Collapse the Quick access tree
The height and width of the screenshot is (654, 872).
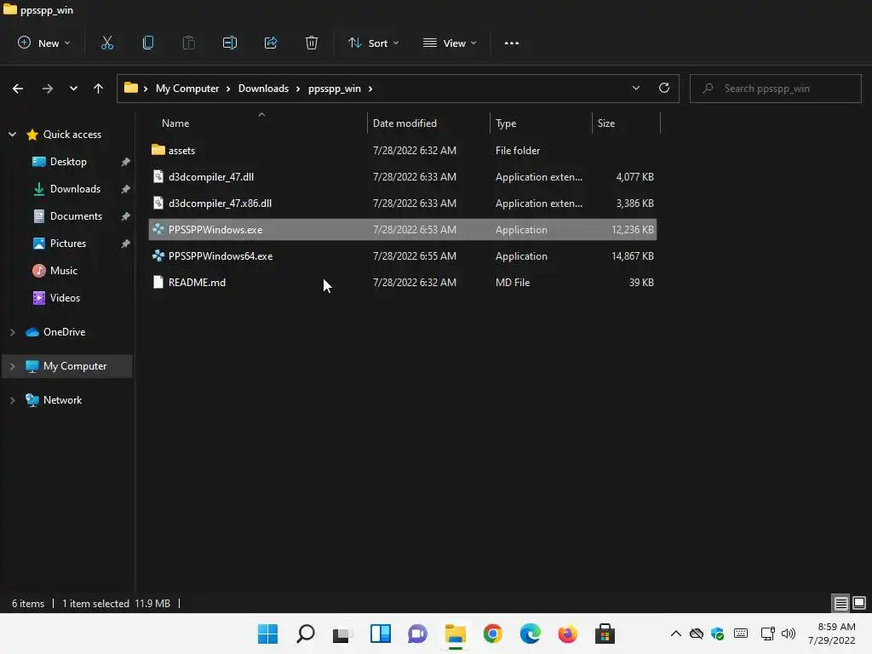pyautogui.click(x=12, y=134)
